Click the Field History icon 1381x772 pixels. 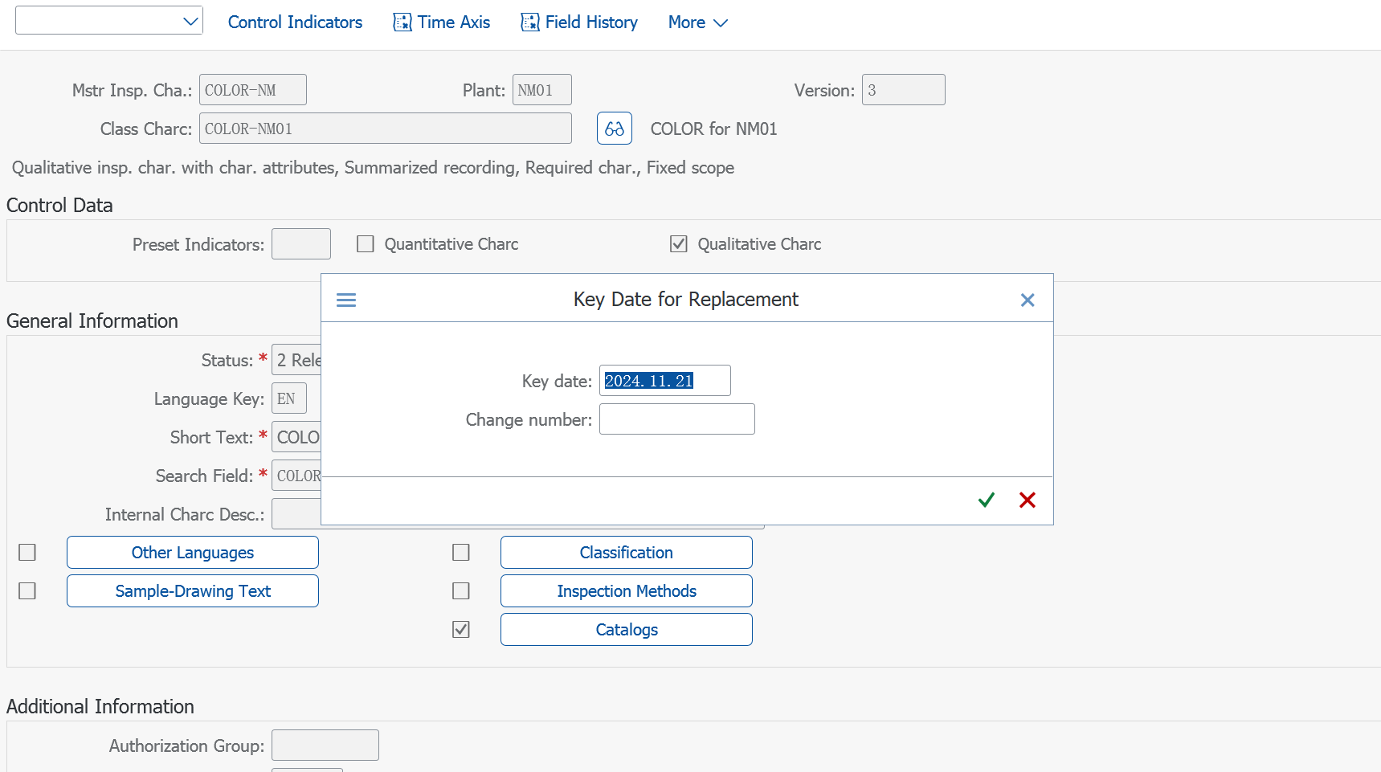pos(530,22)
